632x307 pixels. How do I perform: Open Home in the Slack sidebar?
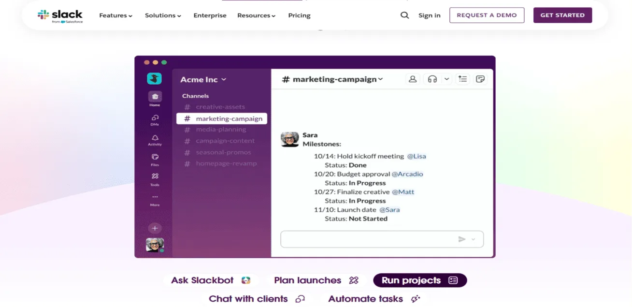[x=155, y=99]
